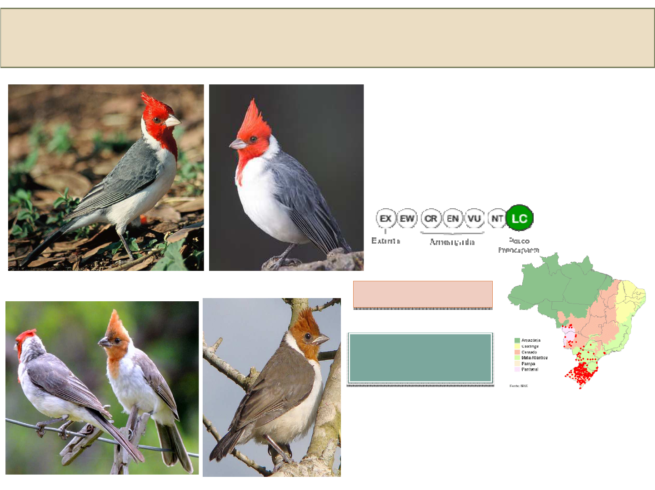Screen dimensions: 655x490
Task: Click the red-crested cardinal top-left photo
Action: click(105, 177)
